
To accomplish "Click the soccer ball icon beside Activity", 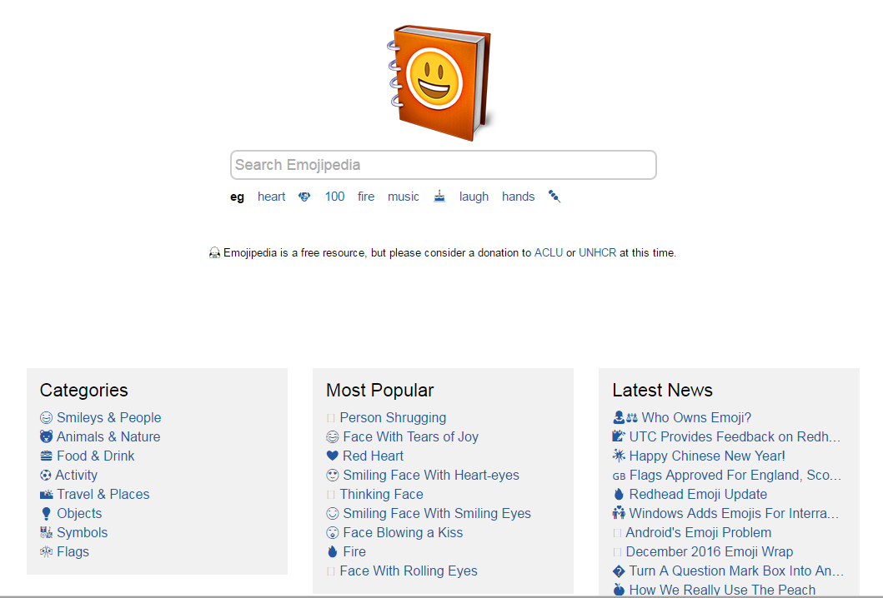I will [46, 476].
